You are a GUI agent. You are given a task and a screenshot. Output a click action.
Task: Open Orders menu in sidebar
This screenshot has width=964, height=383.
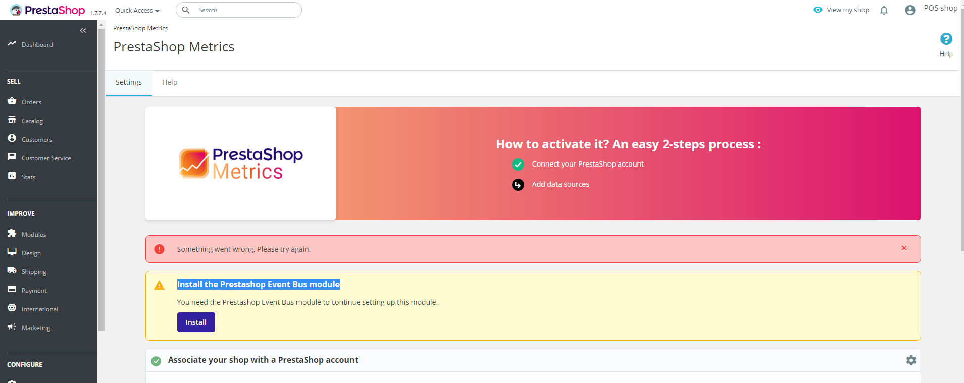coord(31,102)
